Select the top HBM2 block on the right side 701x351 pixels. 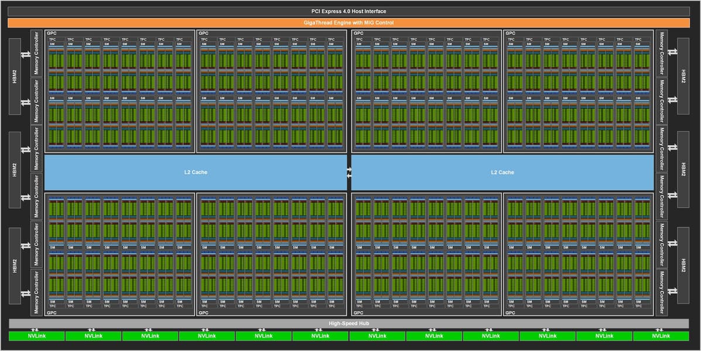683,77
